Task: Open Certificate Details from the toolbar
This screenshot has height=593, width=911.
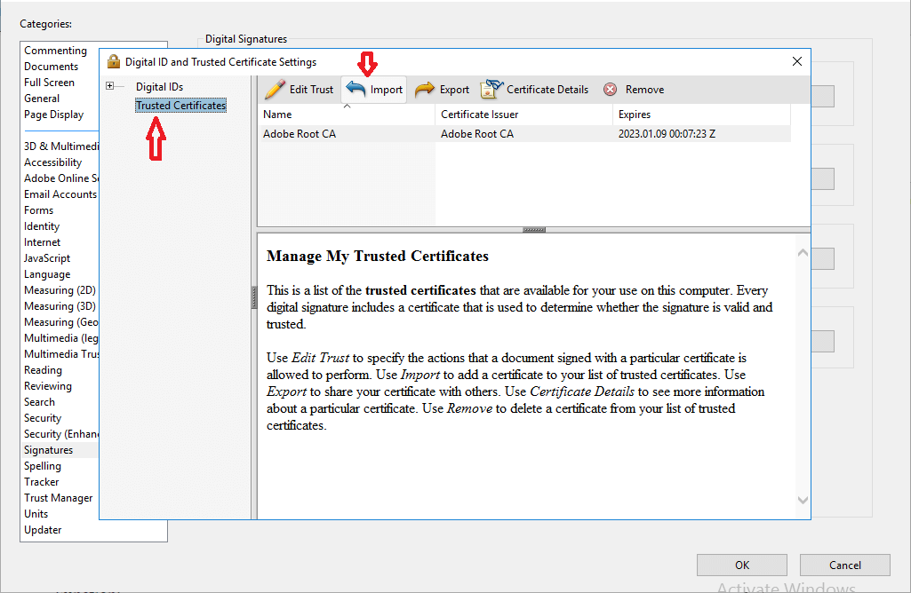Action: pyautogui.click(x=535, y=89)
